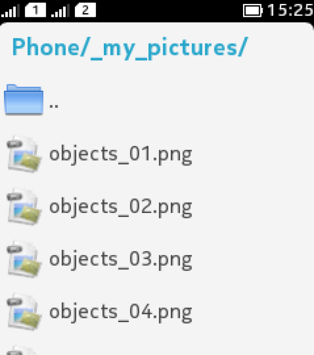Select the objects_02.png file name

click(x=121, y=207)
